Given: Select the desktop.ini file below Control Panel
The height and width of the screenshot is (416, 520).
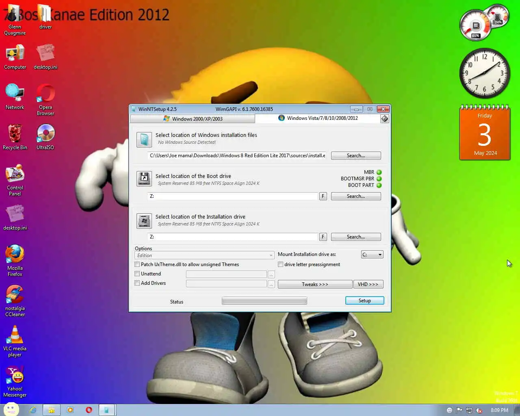Looking at the screenshot, I should (x=15, y=218).
